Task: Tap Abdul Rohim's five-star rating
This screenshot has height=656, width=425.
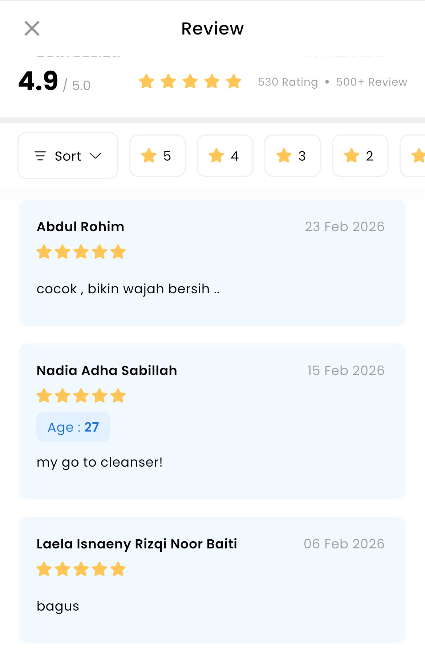Action: pos(81,252)
